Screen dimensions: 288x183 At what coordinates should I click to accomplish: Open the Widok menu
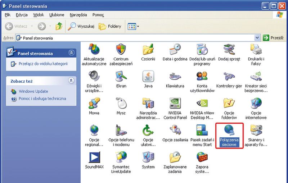39,15
